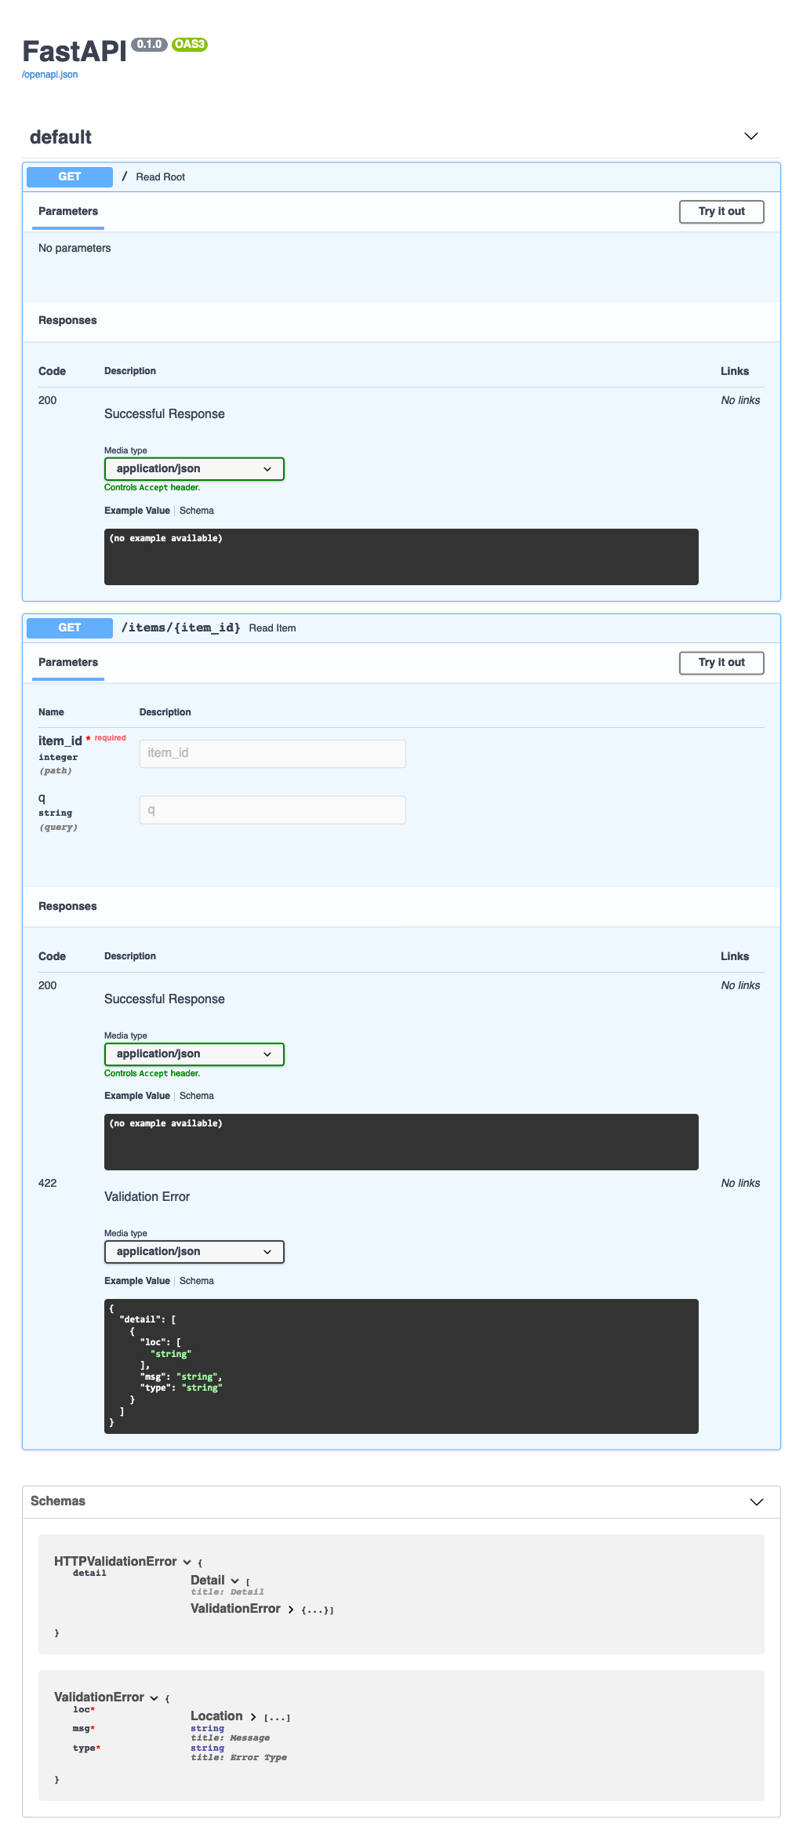This screenshot has height=1841, width=803.
Task: Click the ValidationError schema title
Action: pyautogui.click(x=99, y=1697)
